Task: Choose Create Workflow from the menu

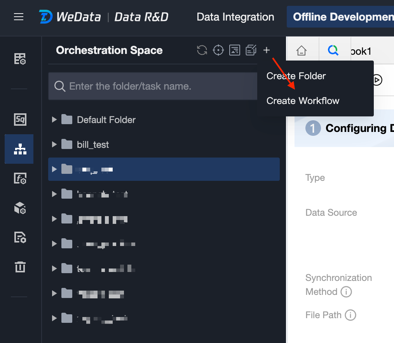Action: point(303,101)
